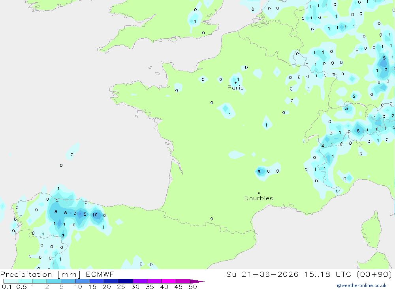Viewport: 395px width, 289px height.
Task: Click the 'Precipitation [mm]' title text
Action: [x=40, y=274]
